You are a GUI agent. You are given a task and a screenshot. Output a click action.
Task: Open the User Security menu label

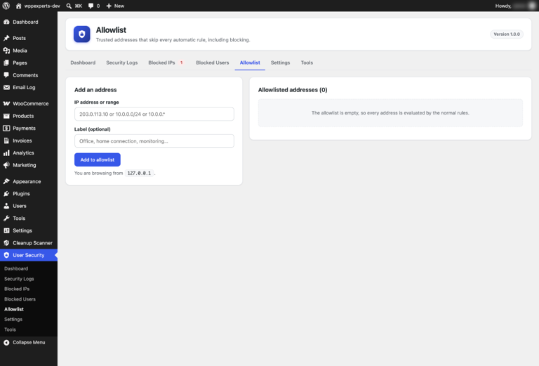29,255
